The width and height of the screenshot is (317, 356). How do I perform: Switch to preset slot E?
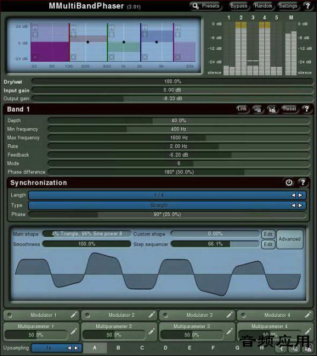point(189,348)
